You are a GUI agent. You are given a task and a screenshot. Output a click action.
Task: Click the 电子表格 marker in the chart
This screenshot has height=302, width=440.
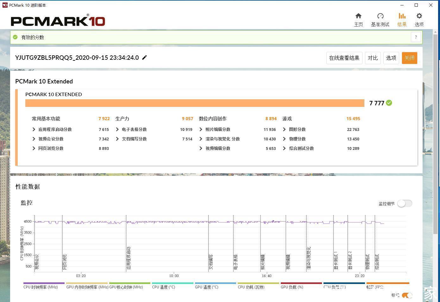point(236,262)
